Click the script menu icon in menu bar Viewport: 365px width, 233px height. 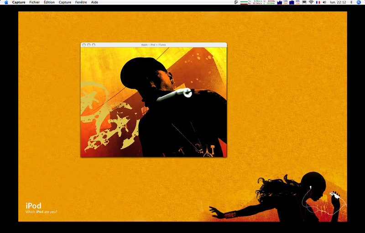point(236,2)
